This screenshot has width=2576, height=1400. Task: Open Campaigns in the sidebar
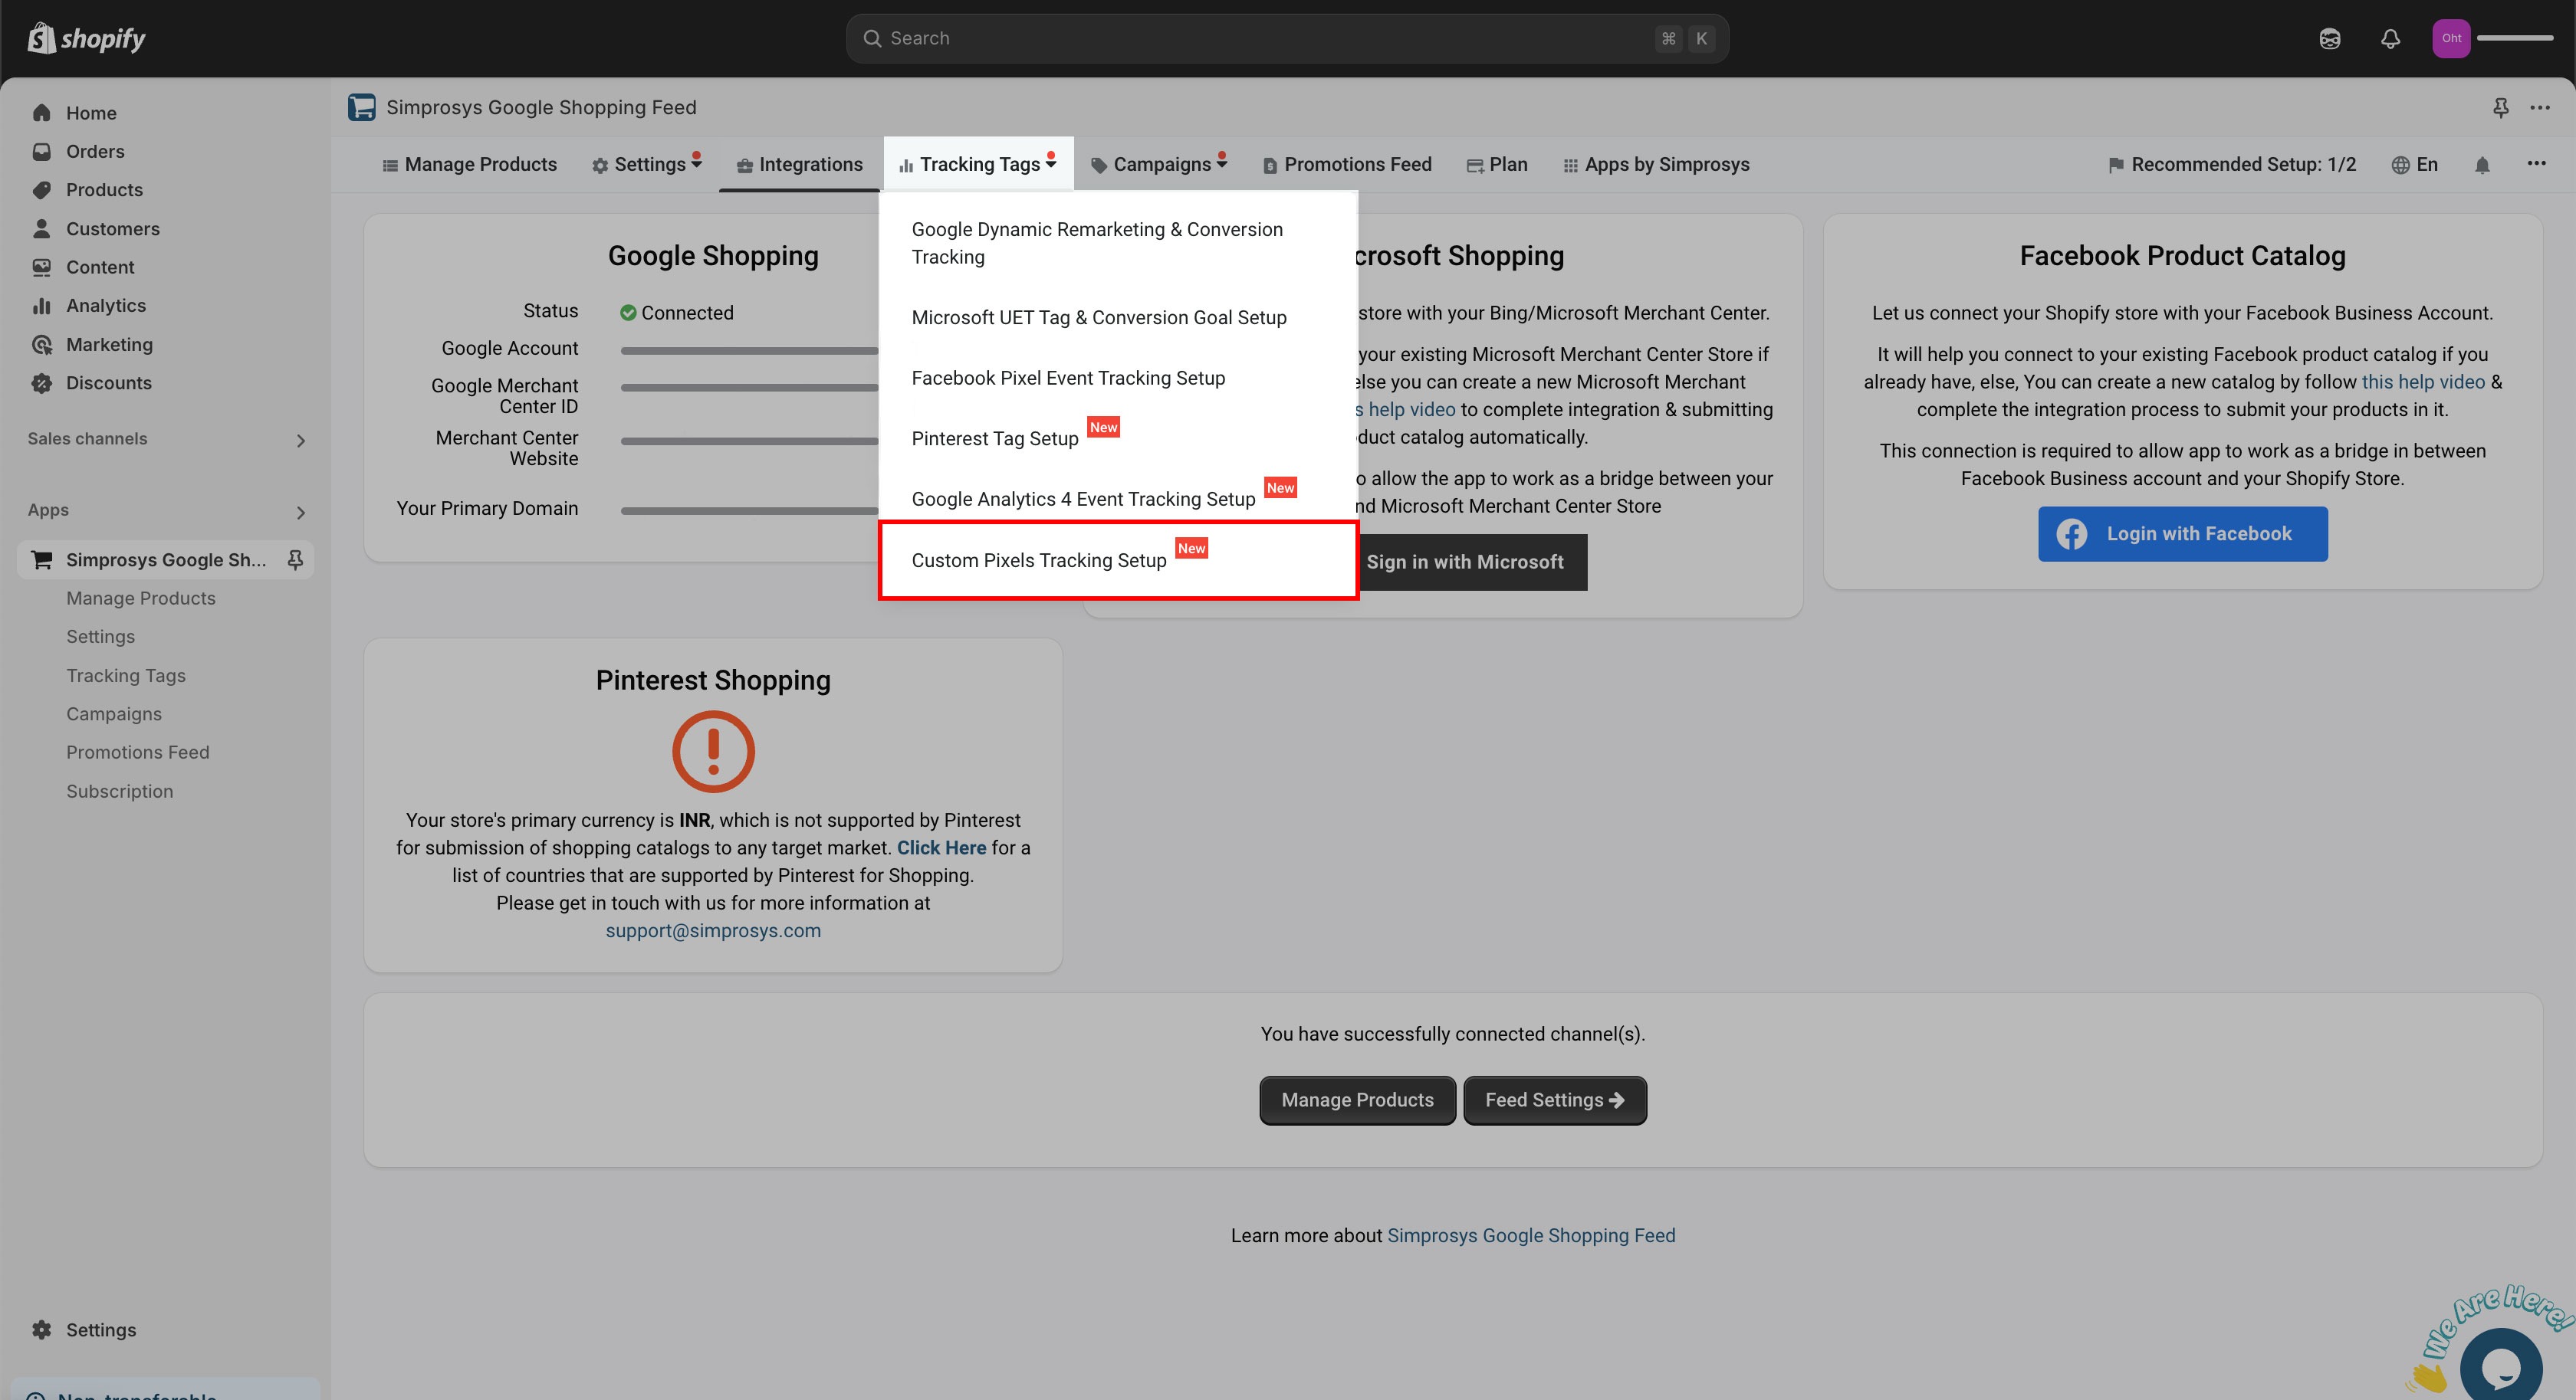point(114,713)
